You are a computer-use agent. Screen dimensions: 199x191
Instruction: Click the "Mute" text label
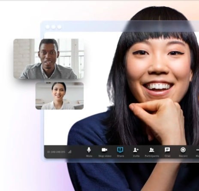coord(89,156)
